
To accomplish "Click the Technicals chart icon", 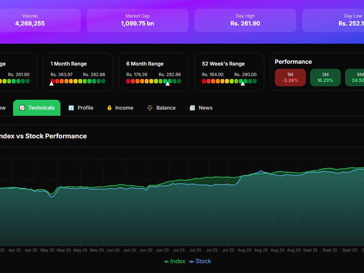I will tap(22, 108).
